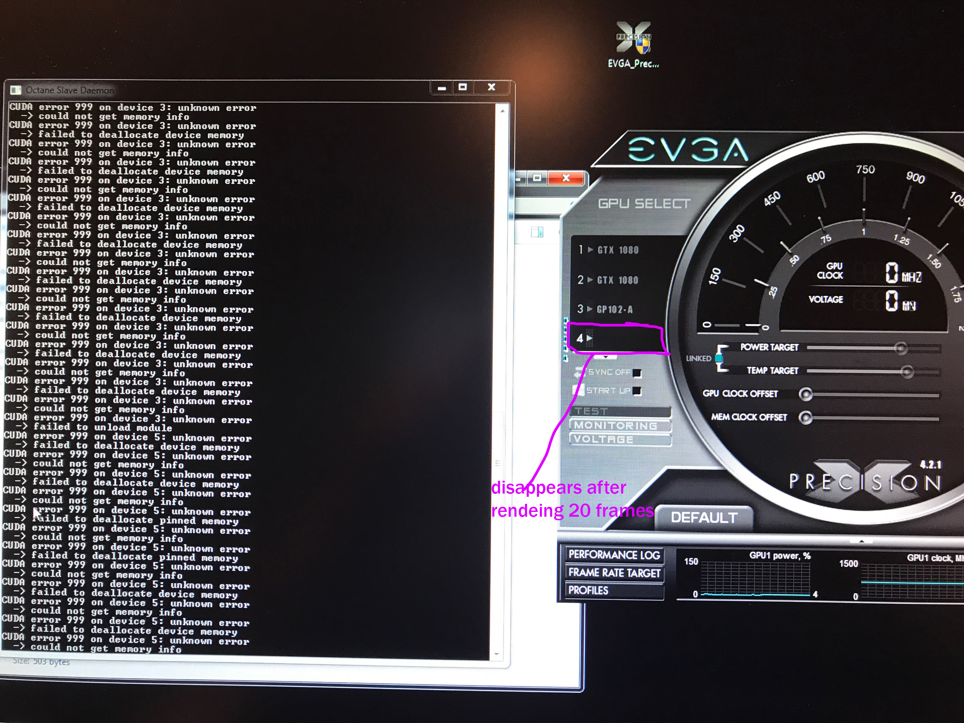
Task: Click console scrollbar down arrow
Action: click(x=496, y=654)
